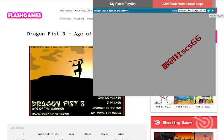Open CHARACTER EDITOR in game menu
This screenshot has width=224, height=140.
[107, 108]
